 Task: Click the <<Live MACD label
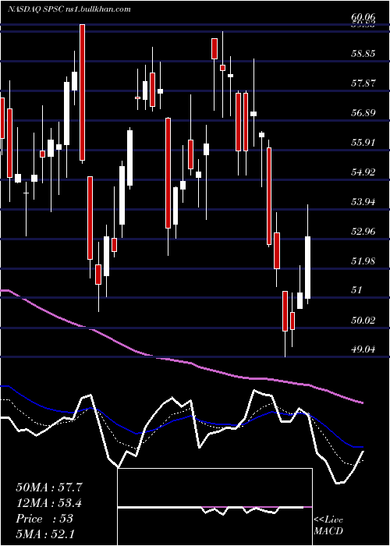pyautogui.click(x=328, y=526)
